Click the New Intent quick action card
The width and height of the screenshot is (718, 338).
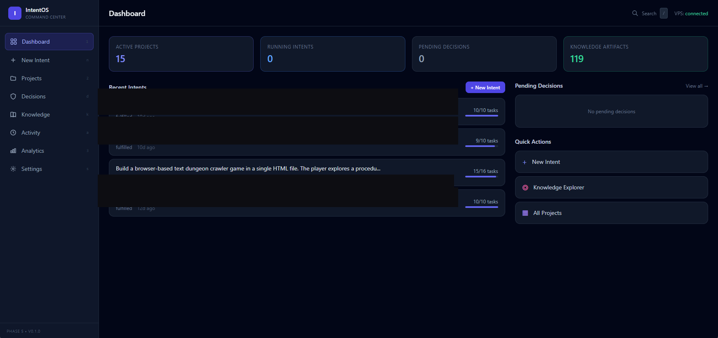tap(611, 162)
